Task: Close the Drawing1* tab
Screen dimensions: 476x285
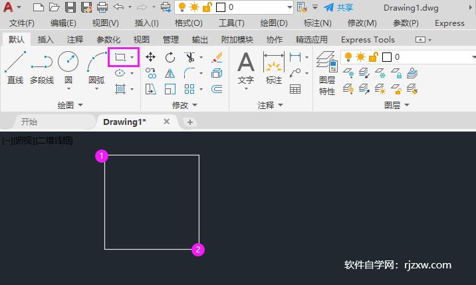Action: [166, 122]
